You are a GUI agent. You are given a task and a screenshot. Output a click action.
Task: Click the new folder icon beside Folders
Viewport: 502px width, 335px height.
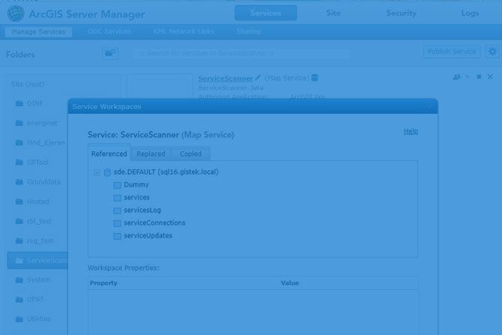(110, 53)
